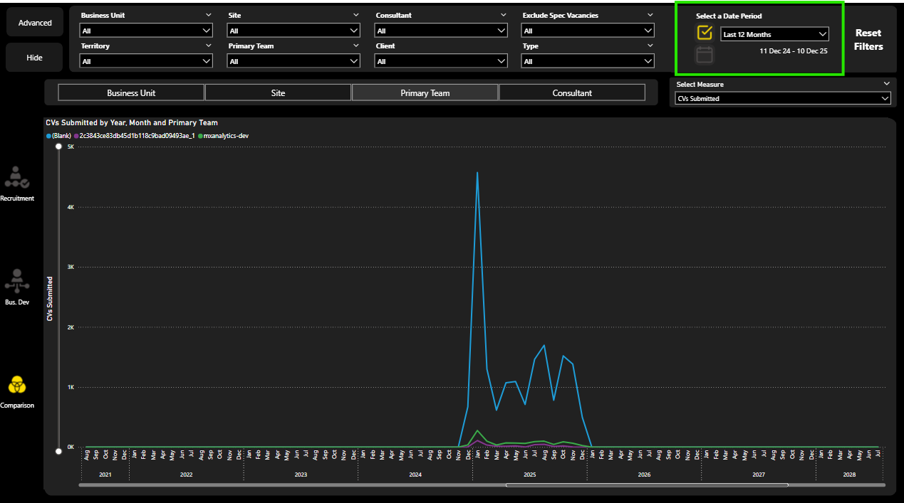Image resolution: width=904 pixels, height=503 pixels.
Task: Open the Business Unit 'All' dropdown
Action: [146, 31]
